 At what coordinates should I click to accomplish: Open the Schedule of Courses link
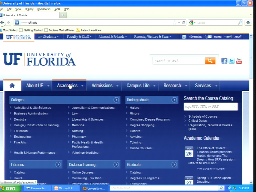[203, 117]
